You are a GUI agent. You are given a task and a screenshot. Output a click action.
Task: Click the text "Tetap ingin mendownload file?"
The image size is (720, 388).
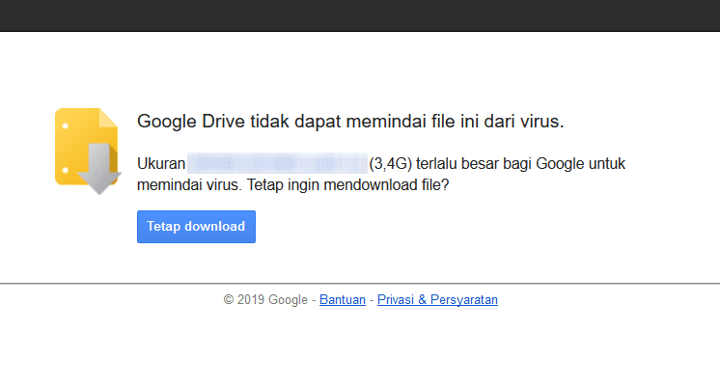347,185
